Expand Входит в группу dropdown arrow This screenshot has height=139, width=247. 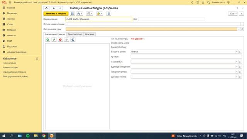pyautogui.click(x=237, y=52)
